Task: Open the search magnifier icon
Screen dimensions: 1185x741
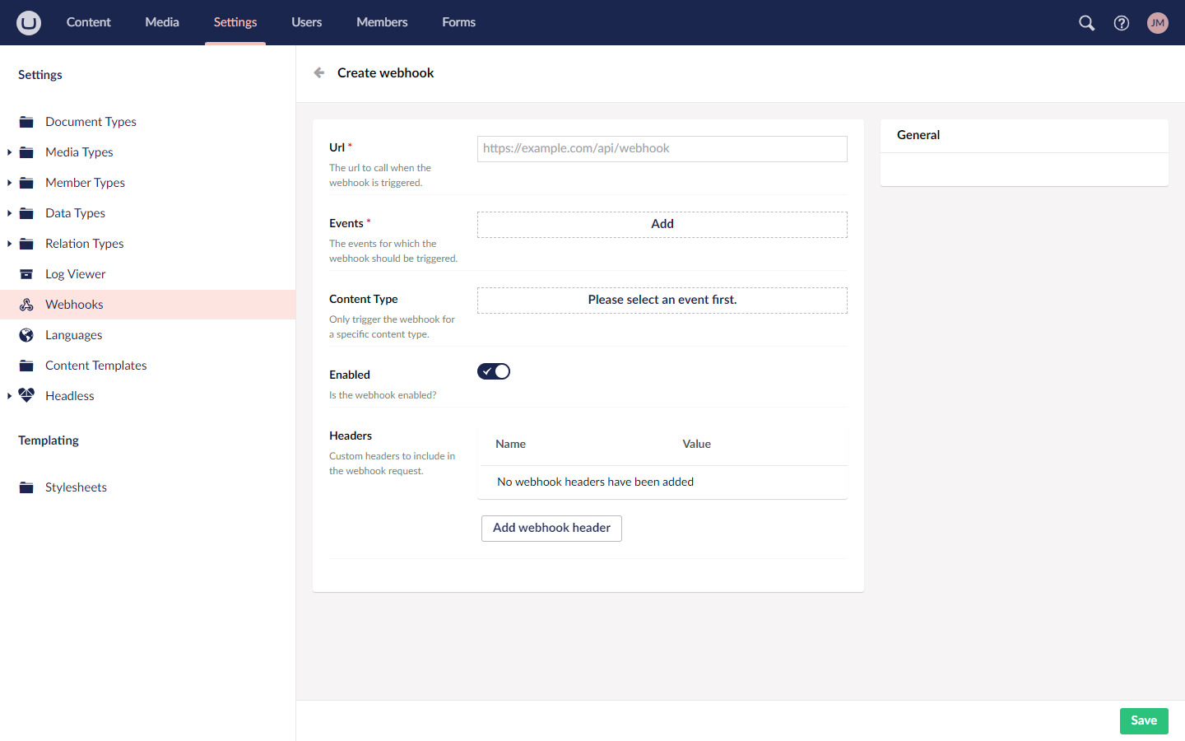Action: (1086, 22)
